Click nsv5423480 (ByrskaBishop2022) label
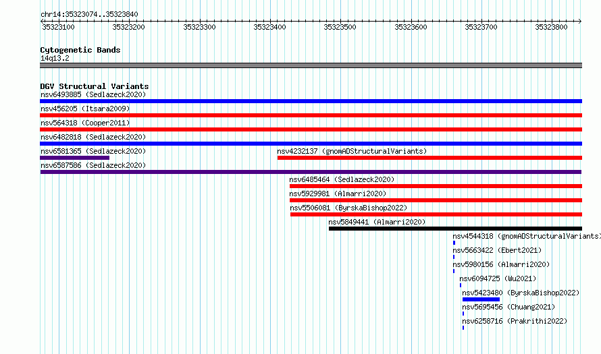Viewport: 601px width, 354px height. pos(521,293)
